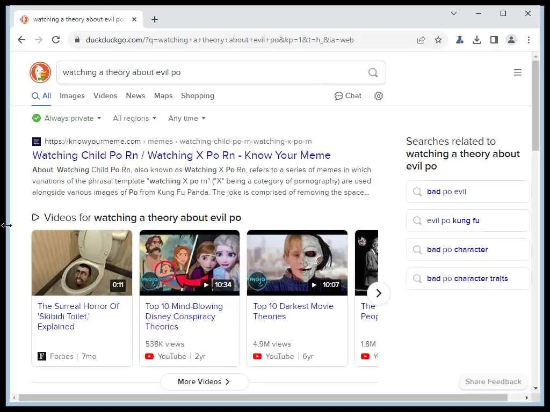Expand the Any time filter dropdown
The width and height of the screenshot is (550, 412).
point(187,119)
